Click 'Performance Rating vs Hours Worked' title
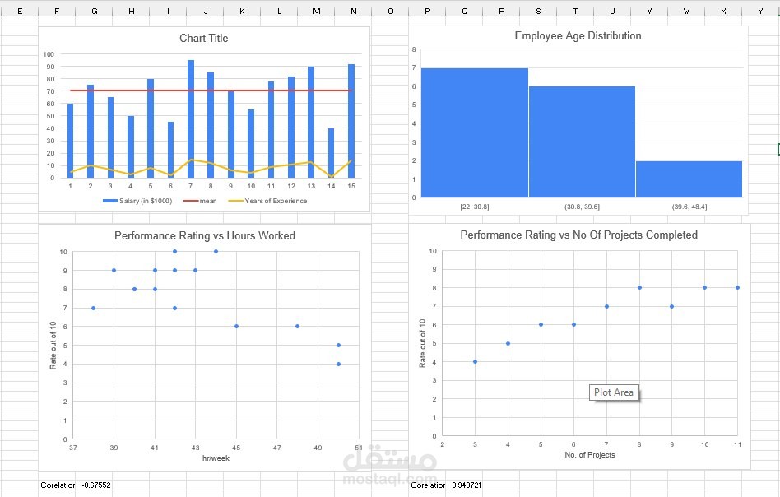 coord(204,236)
